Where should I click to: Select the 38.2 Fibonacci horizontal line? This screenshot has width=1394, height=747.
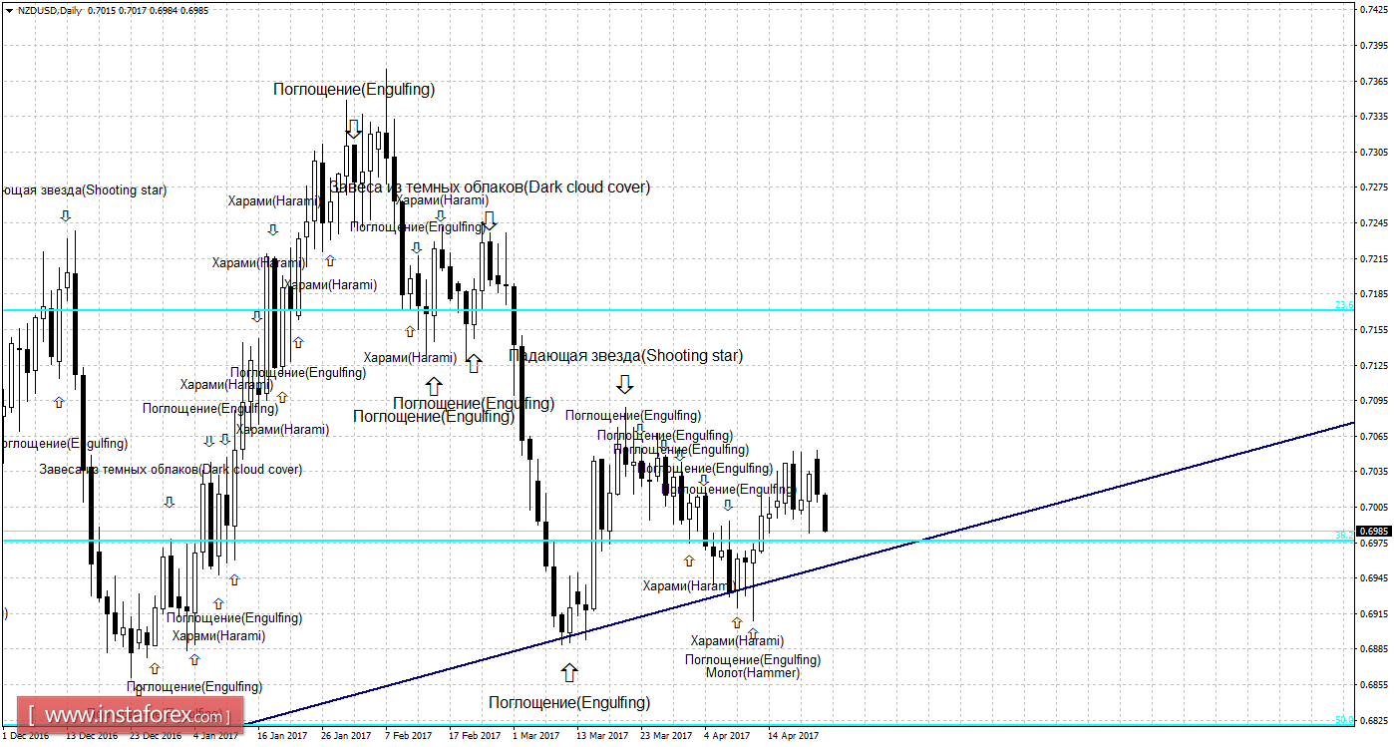(677, 541)
